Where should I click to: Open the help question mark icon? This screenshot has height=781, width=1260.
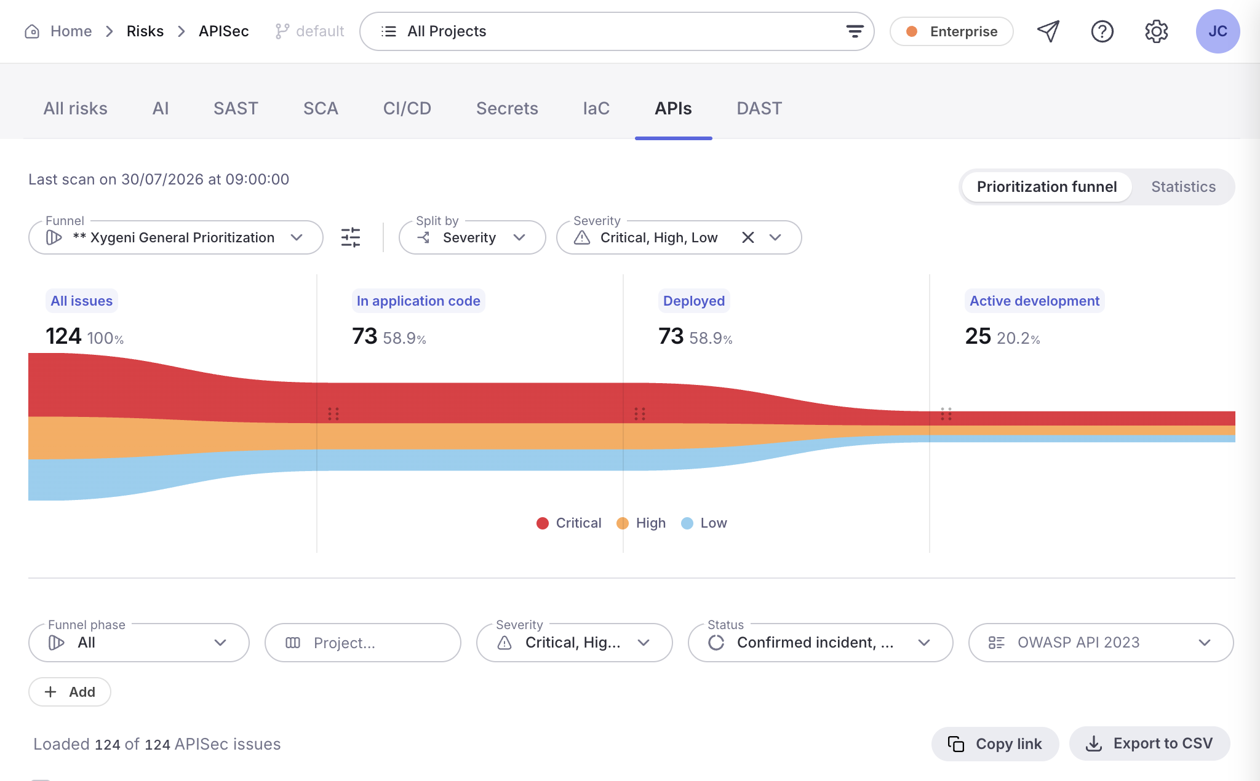(1102, 31)
